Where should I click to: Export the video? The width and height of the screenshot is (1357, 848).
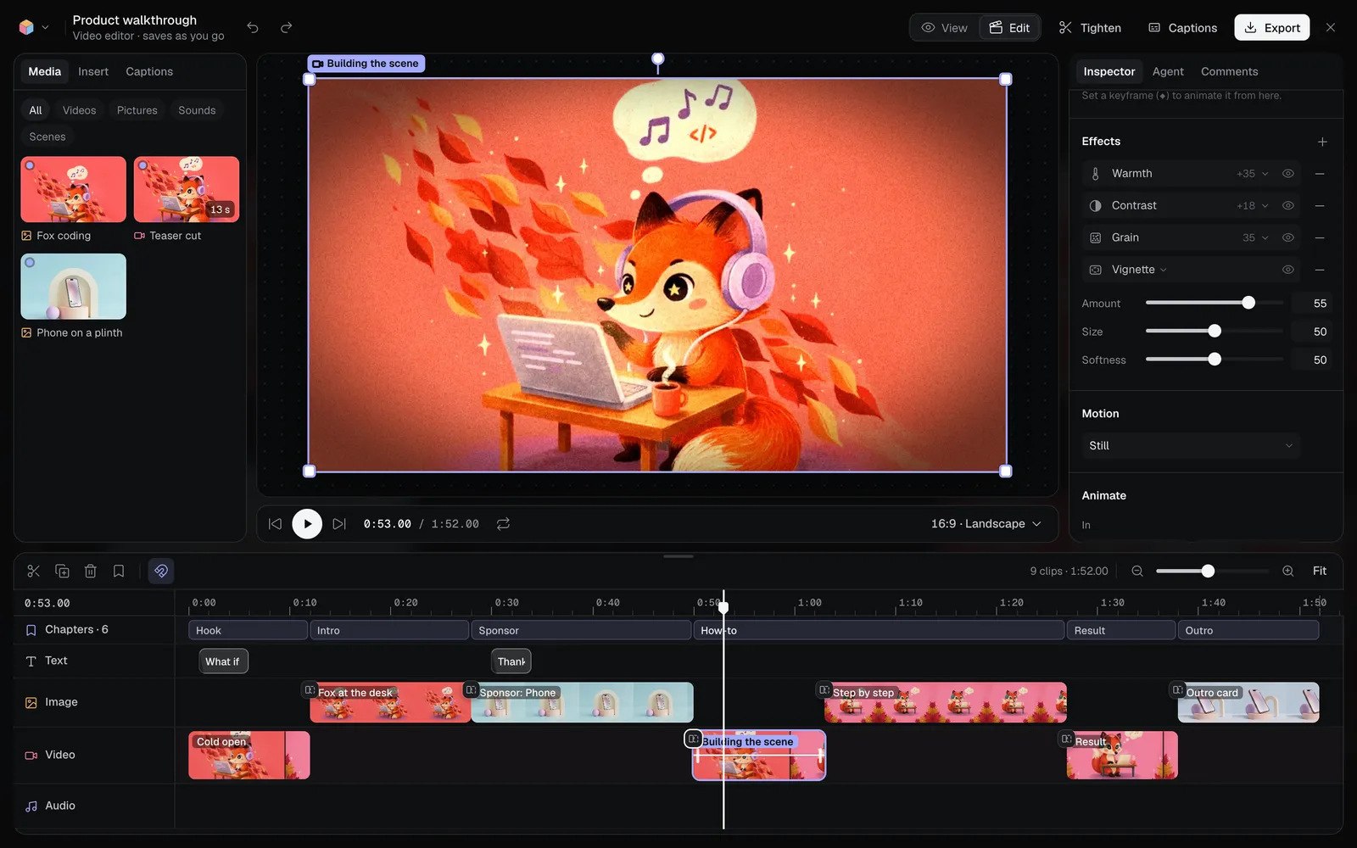point(1271,28)
